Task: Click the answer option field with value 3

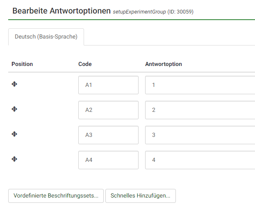Action: (200, 135)
